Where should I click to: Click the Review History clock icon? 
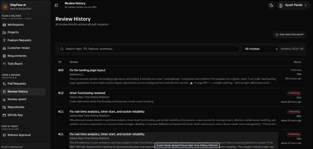(4, 92)
